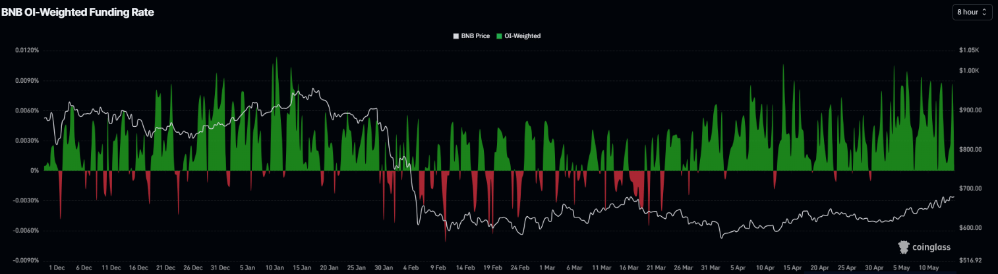Click the $516.92 price axis label

[972, 261]
